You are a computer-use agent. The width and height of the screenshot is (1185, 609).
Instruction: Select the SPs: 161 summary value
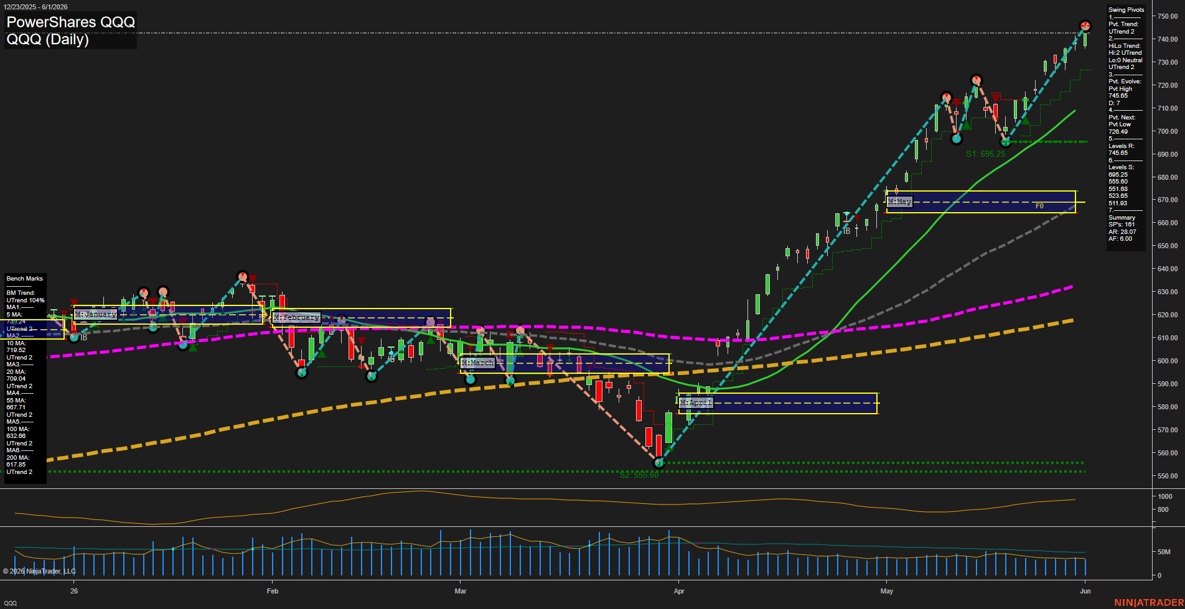point(1122,225)
